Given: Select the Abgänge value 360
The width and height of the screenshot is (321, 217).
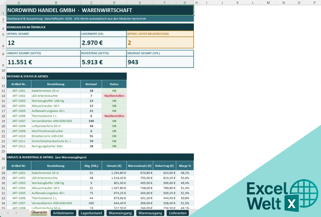Looking at the screenshot, I should [x=91, y=203].
